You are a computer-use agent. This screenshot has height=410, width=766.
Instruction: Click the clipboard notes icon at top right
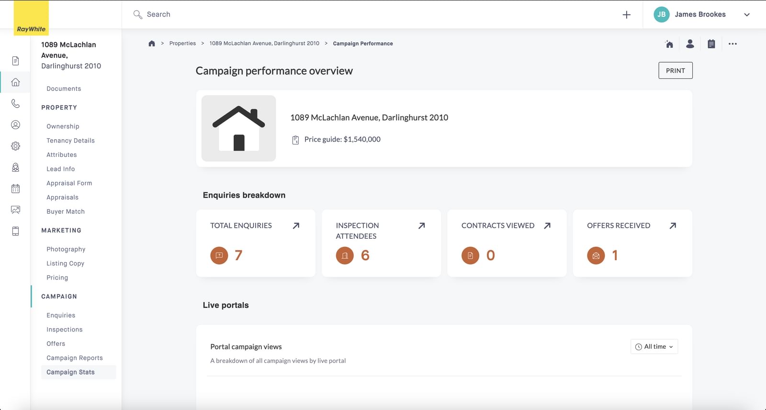711,44
